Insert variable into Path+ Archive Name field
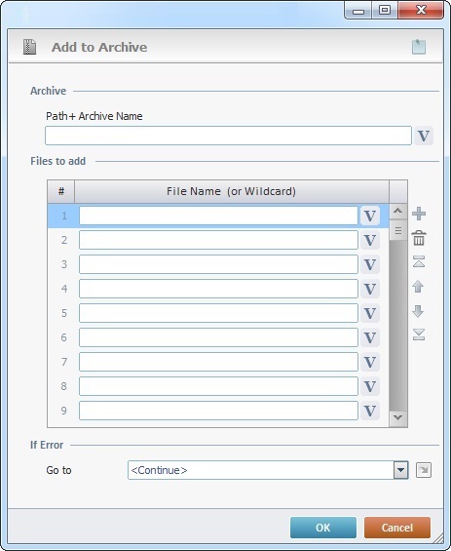451x551 pixels. click(x=424, y=136)
